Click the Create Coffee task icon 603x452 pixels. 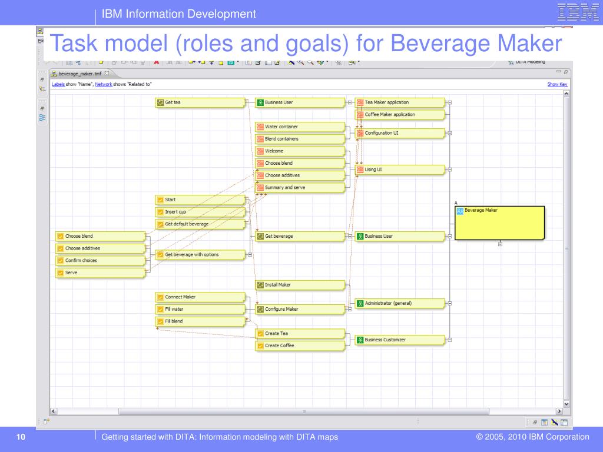tap(260, 346)
